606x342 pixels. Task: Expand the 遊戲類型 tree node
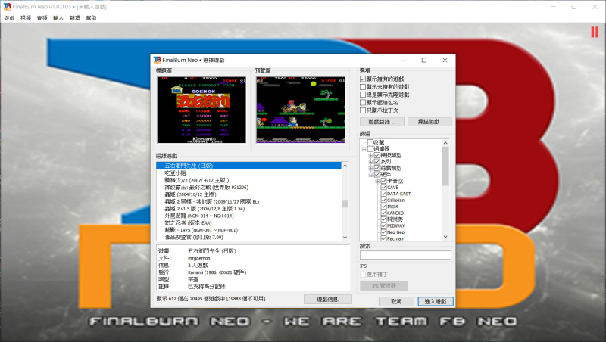click(x=370, y=168)
